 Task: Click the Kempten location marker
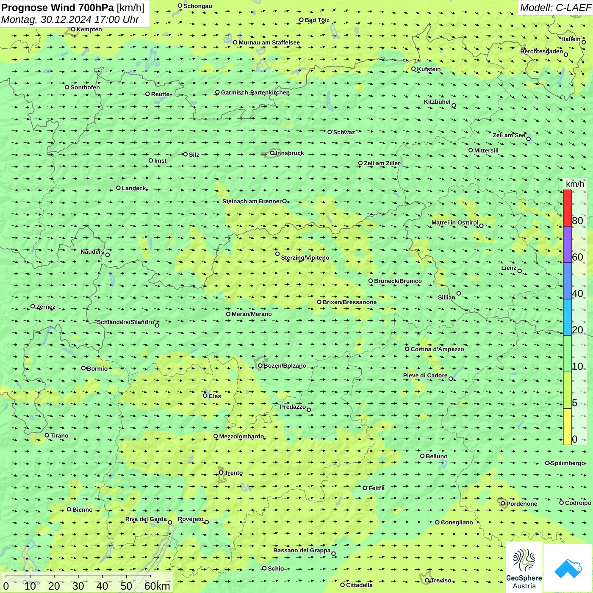coord(73,29)
